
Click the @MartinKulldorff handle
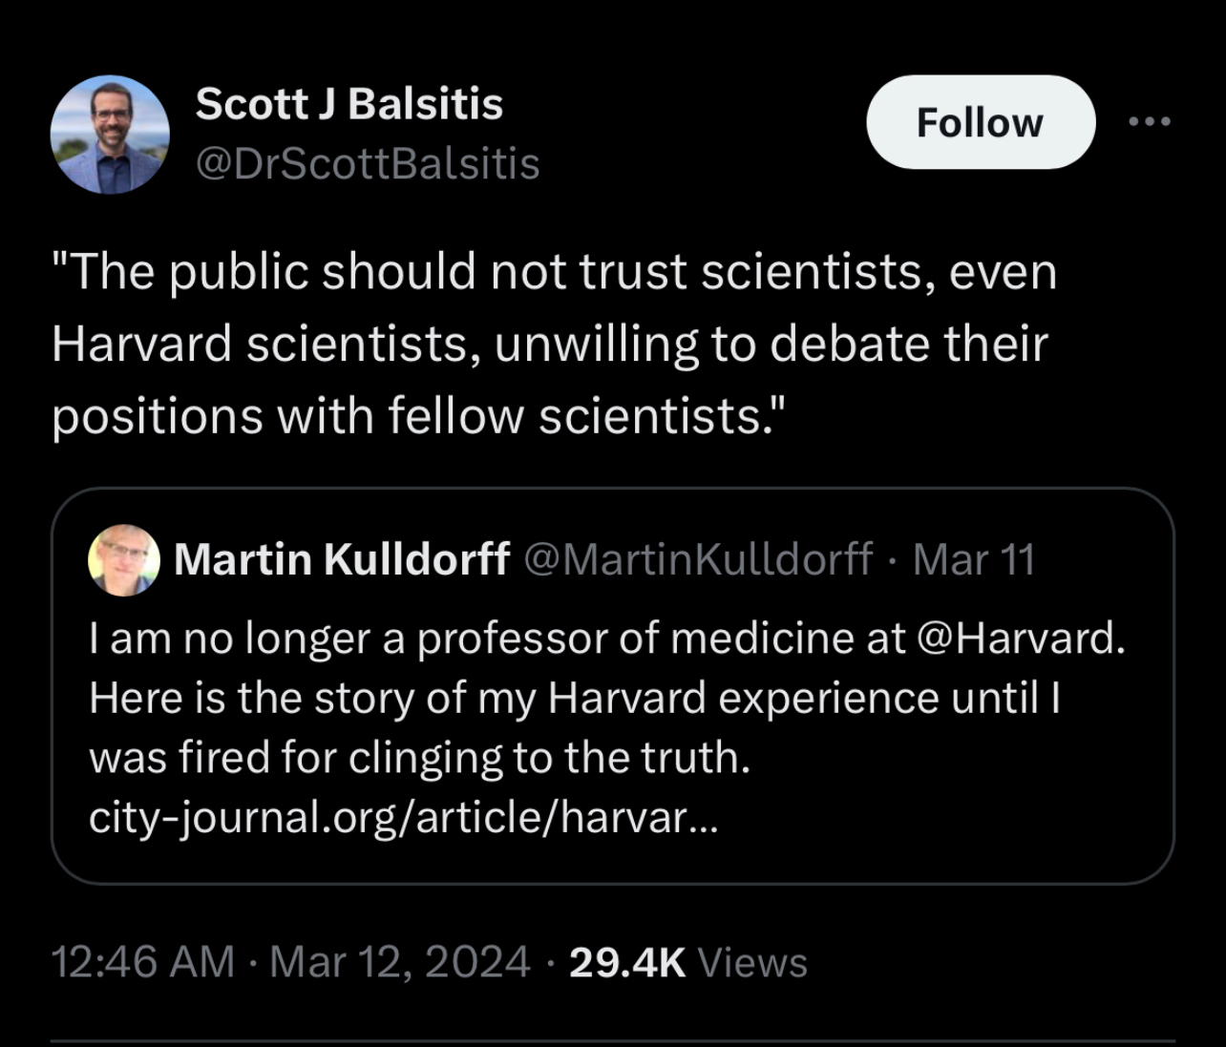coord(698,559)
